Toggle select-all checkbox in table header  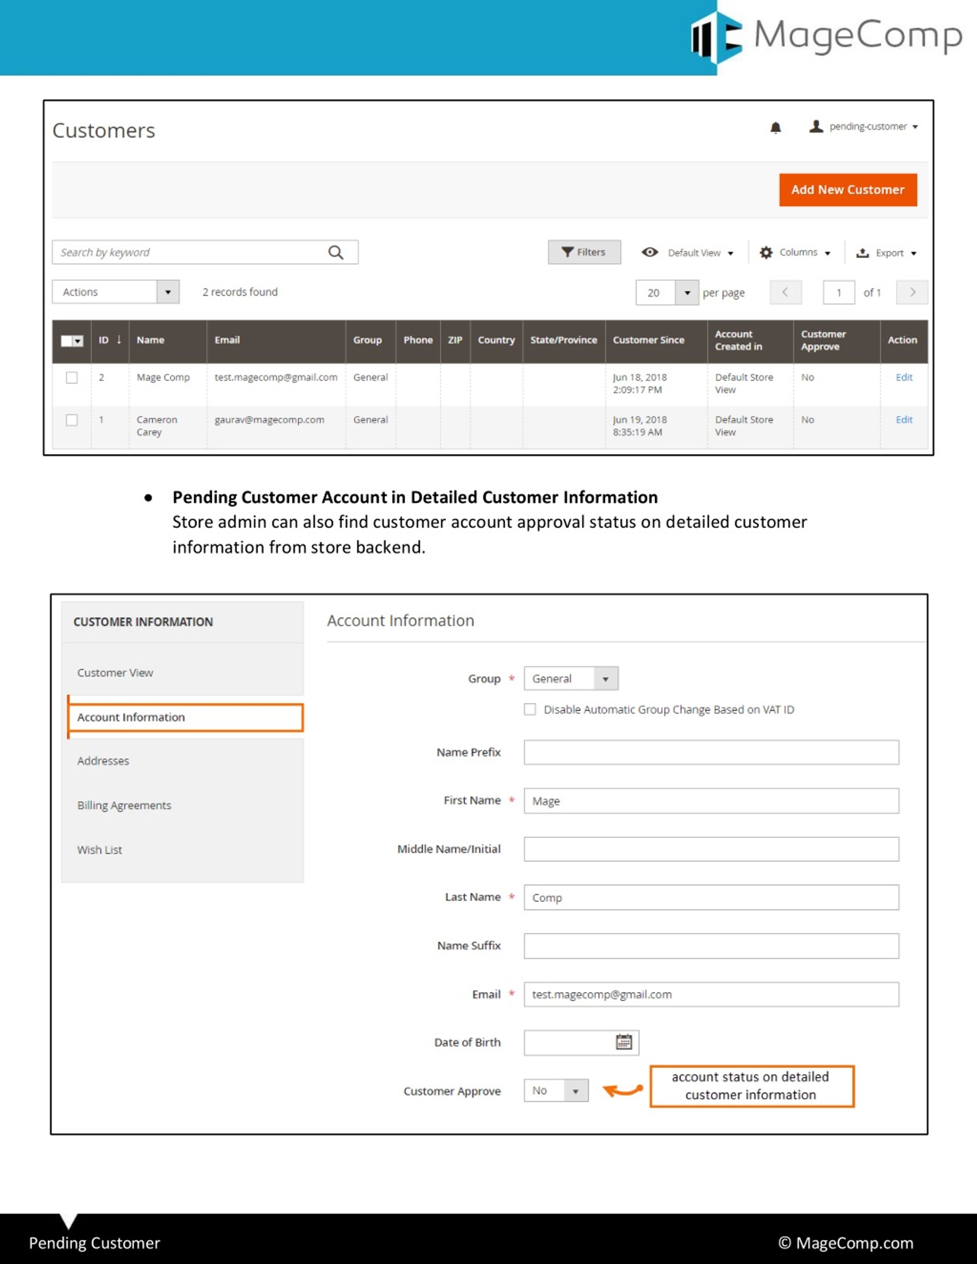66,341
